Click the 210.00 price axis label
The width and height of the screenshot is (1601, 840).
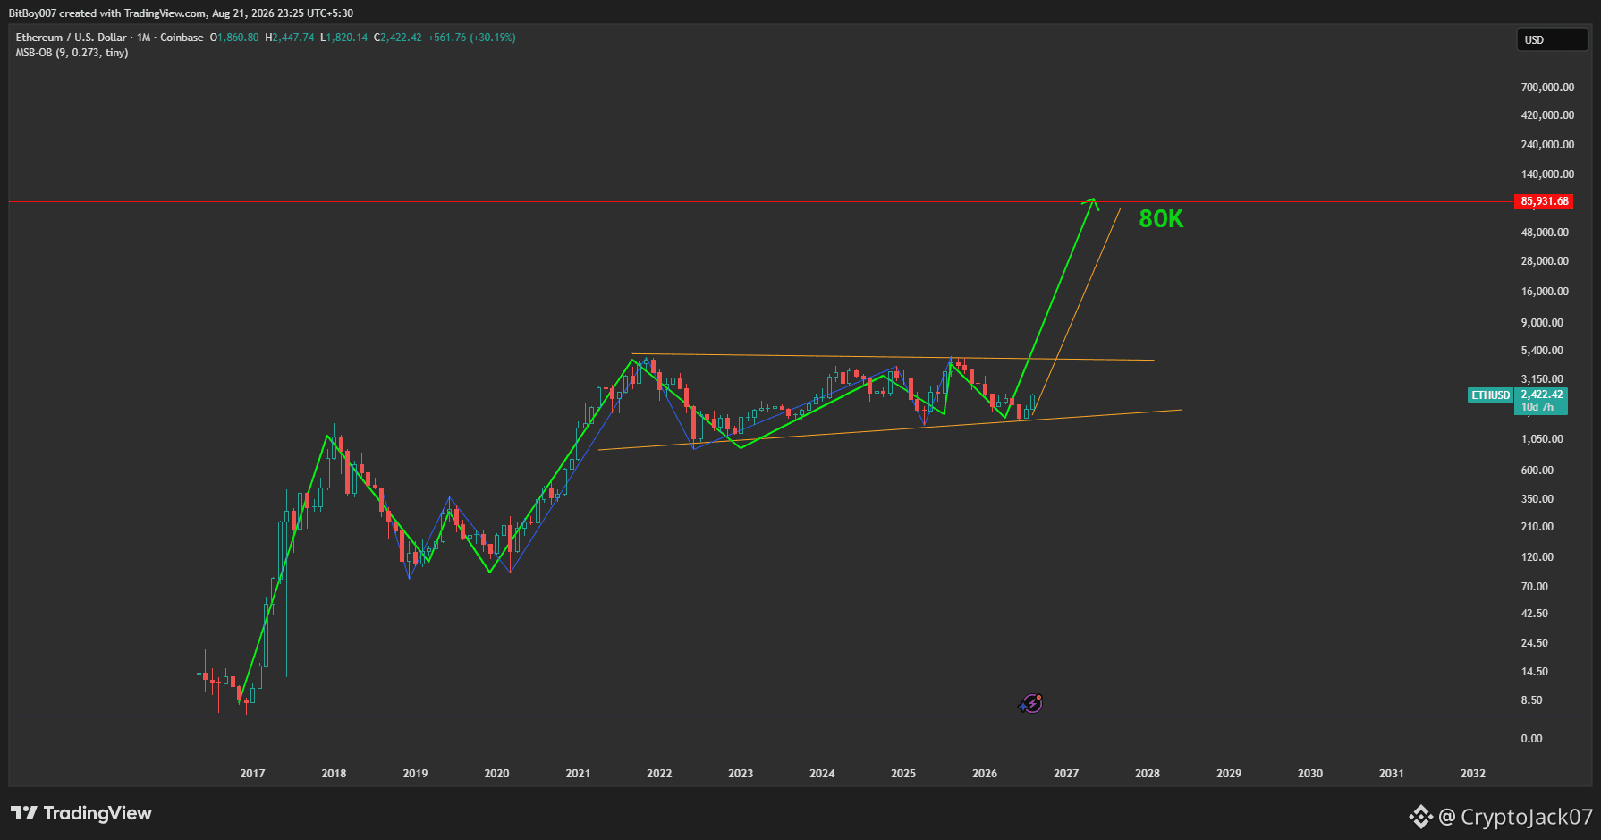(x=1537, y=527)
